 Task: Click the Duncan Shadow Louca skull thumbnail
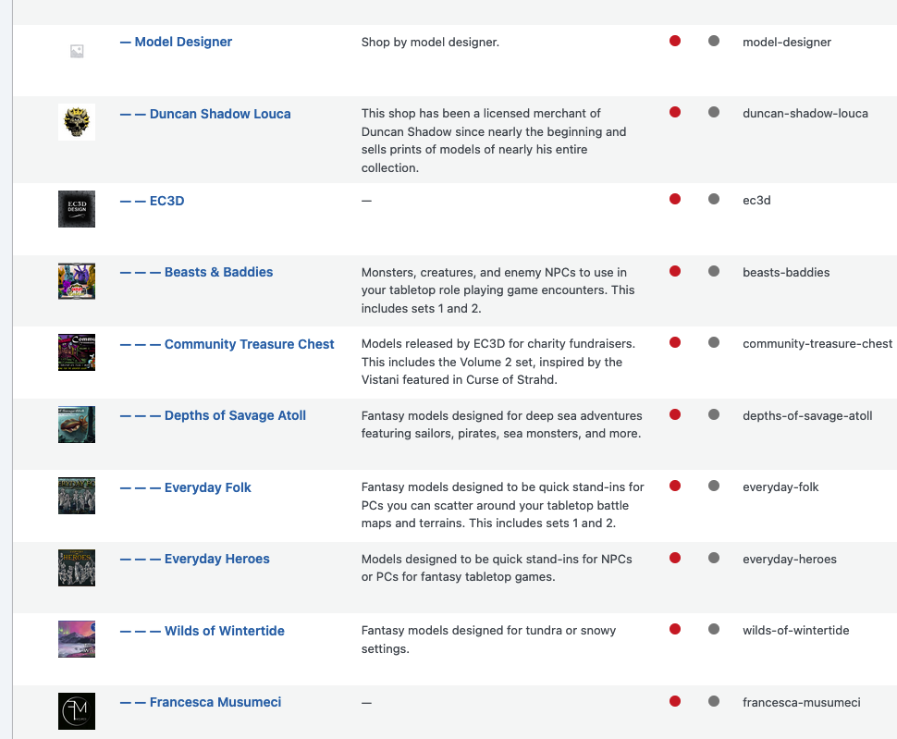tap(77, 122)
